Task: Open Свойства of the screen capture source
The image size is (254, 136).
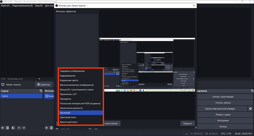Action: (x=43, y=85)
